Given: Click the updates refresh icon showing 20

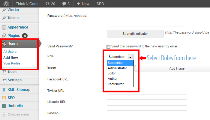Looking at the screenshot, I should [x=47, y=4].
